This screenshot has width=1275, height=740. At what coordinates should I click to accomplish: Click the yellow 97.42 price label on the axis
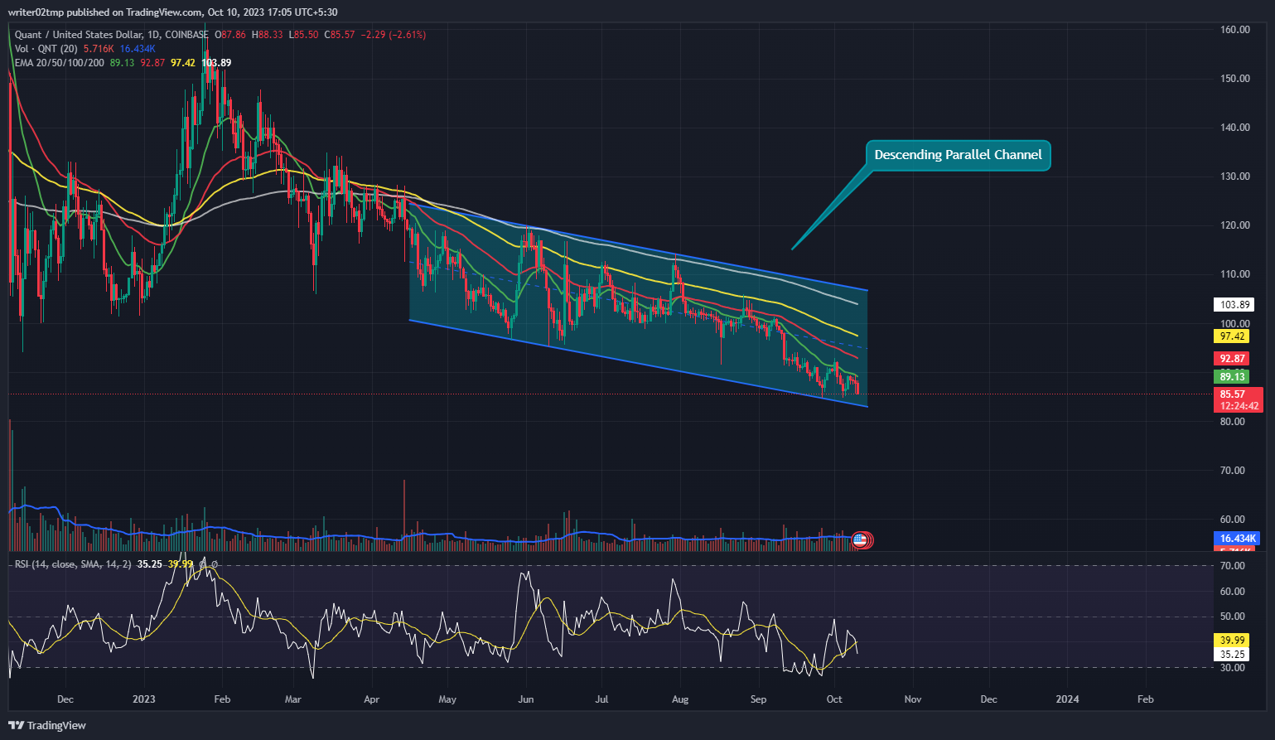pyautogui.click(x=1233, y=336)
